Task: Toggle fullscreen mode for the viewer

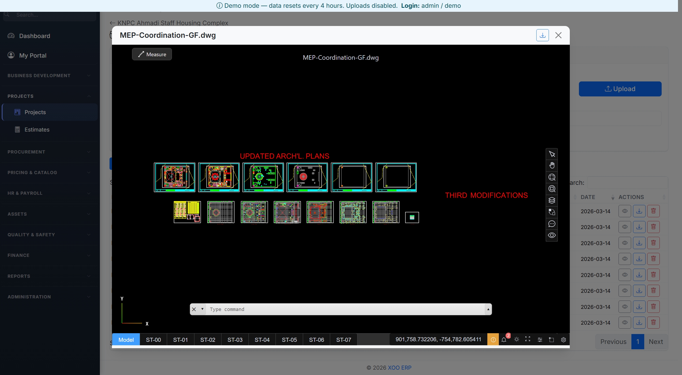Action: click(528, 339)
